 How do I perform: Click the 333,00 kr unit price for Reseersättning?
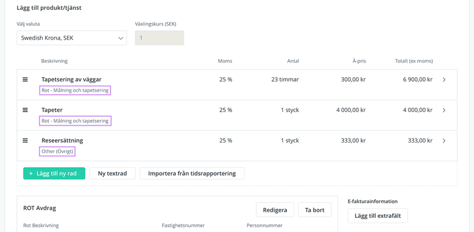coord(353,141)
